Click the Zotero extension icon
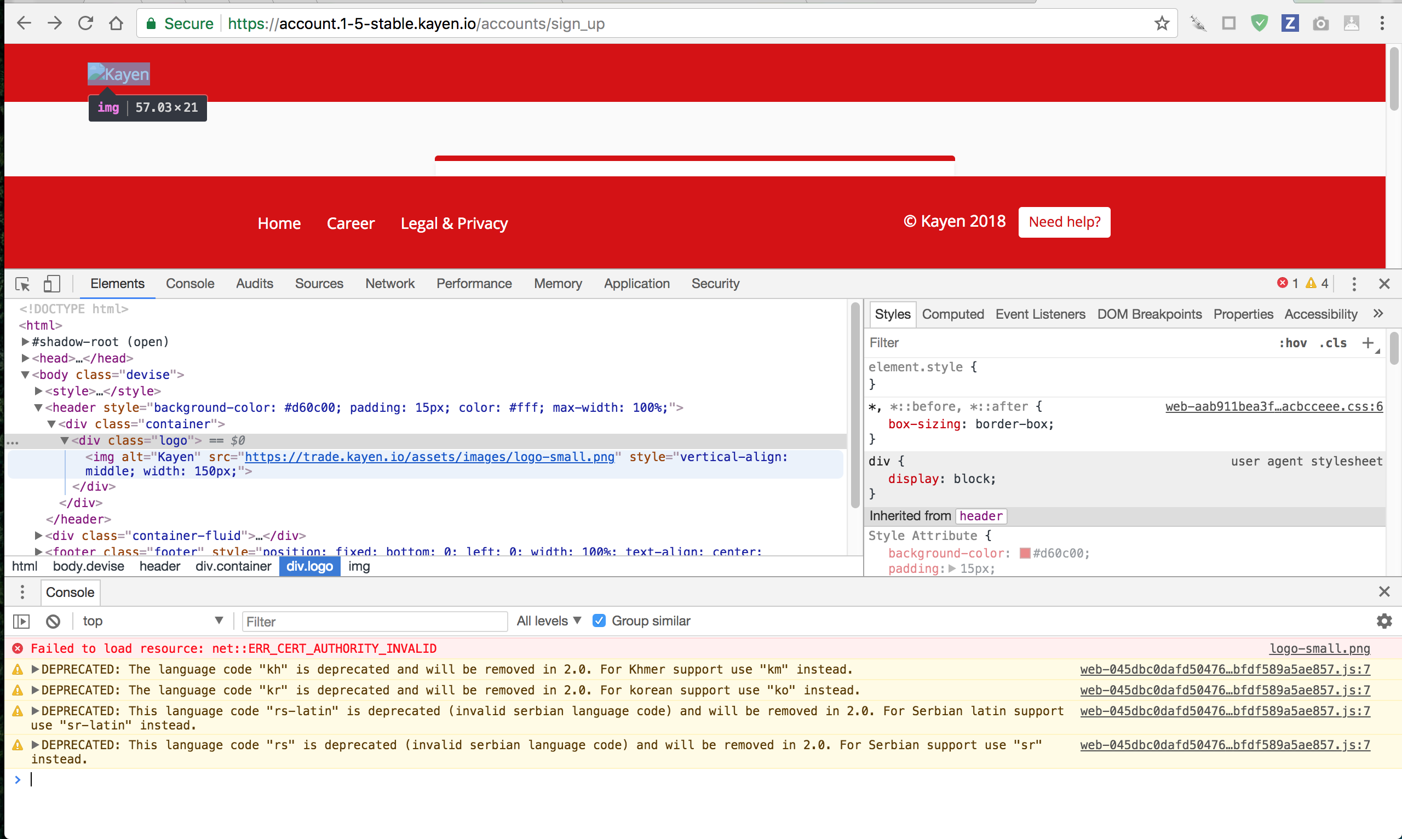Image resolution: width=1402 pixels, height=839 pixels. click(1290, 23)
